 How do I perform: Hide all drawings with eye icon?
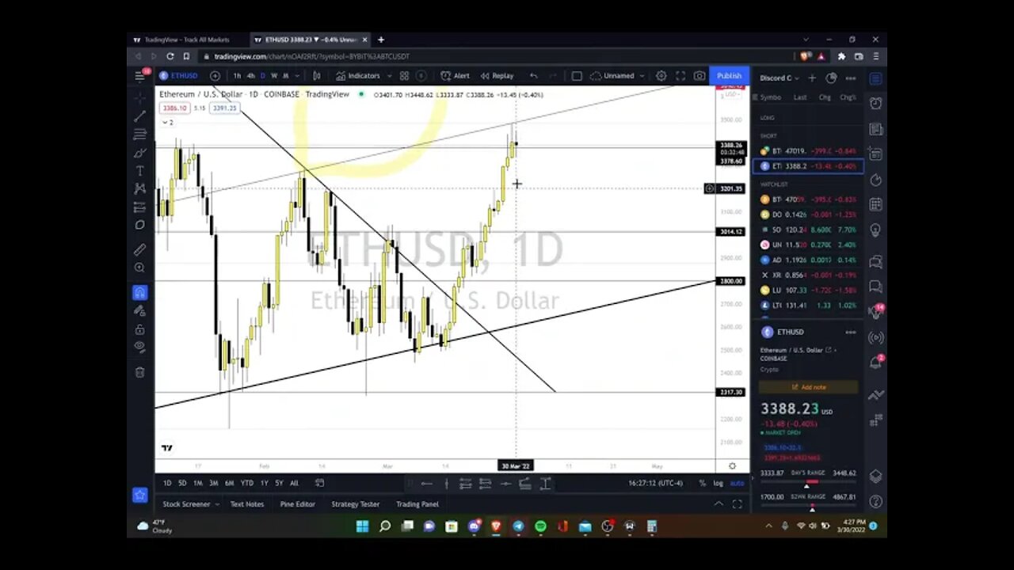(139, 347)
